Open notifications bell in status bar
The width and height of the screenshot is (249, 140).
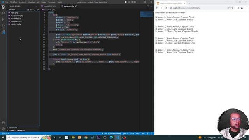tap(151, 133)
